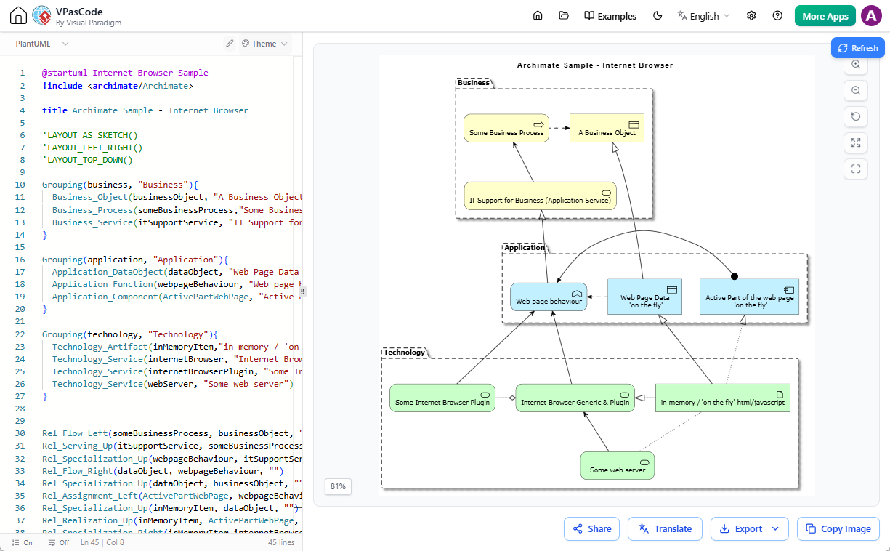Click the Application grouping label
Image resolution: width=890 pixels, height=551 pixels.
click(x=525, y=247)
